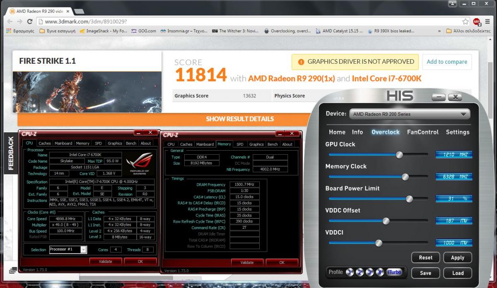Click the VDDCI slider handle
The width and height of the screenshot is (497, 288).
click(x=379, y=243)
